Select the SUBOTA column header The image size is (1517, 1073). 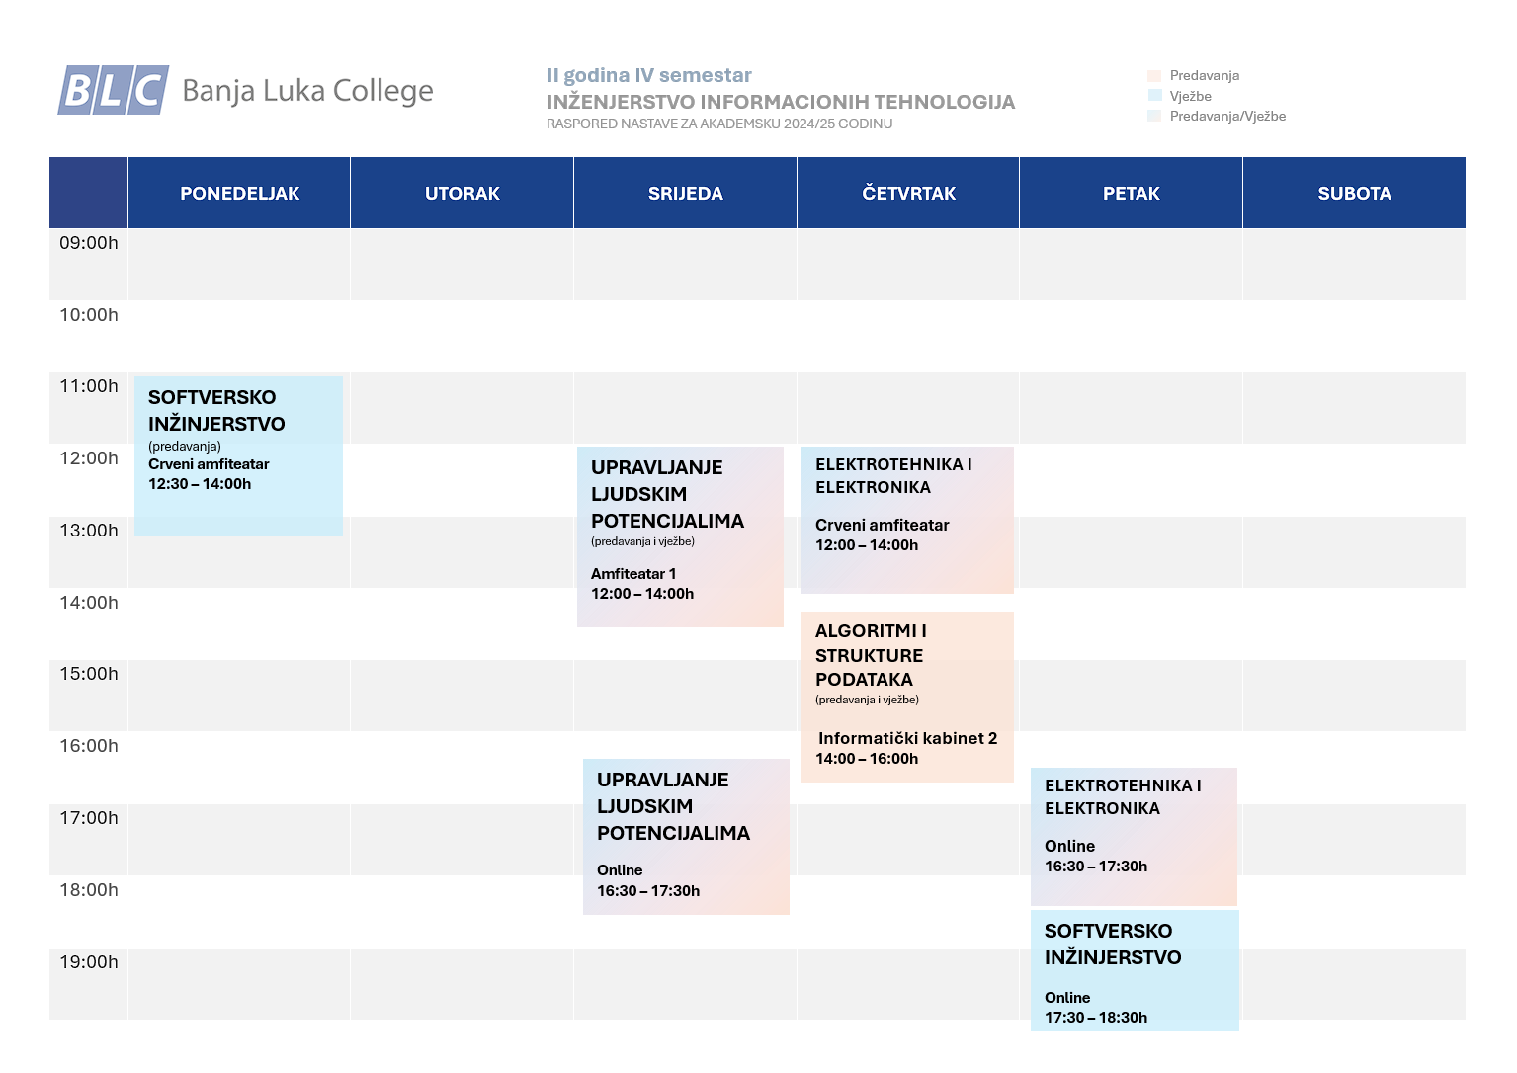coord(1354,193)
